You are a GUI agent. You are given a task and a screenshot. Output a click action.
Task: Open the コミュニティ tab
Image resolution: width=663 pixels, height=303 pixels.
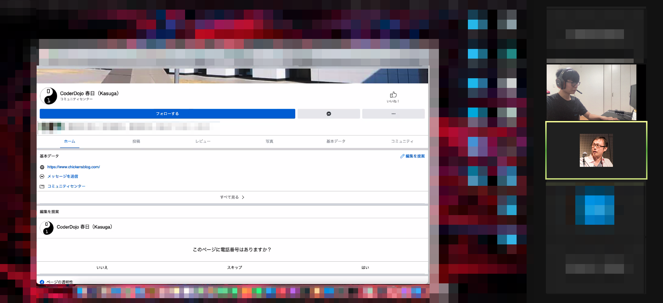tap(402, 141)
